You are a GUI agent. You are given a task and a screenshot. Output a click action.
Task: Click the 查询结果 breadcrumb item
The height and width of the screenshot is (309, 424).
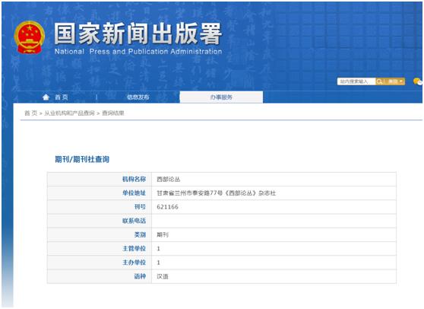coord(113,113)
